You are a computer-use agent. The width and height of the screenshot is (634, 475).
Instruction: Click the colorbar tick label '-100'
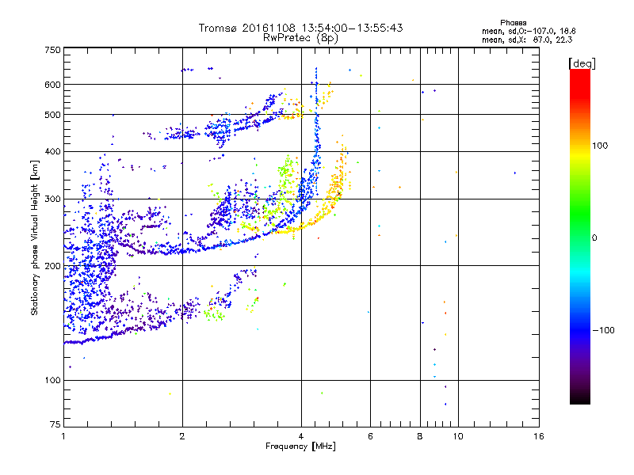click(x=603, y=330)
